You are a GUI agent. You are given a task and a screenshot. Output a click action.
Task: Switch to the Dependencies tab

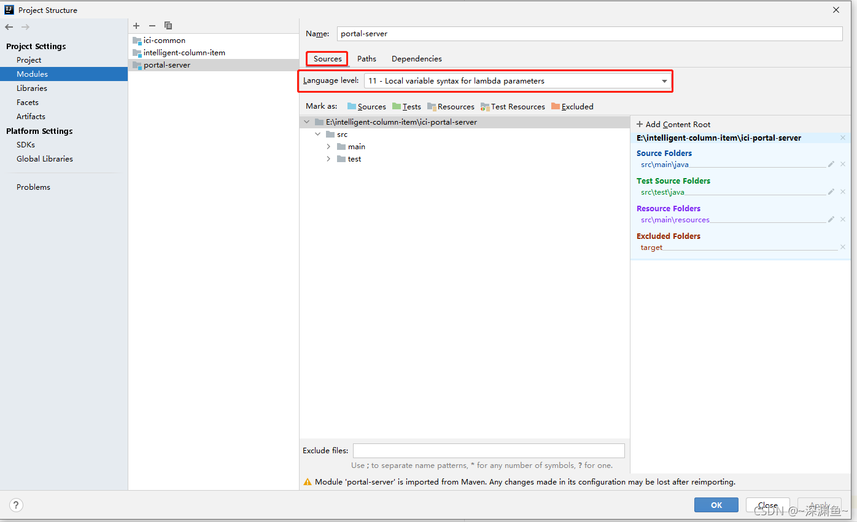click(417, 58)
